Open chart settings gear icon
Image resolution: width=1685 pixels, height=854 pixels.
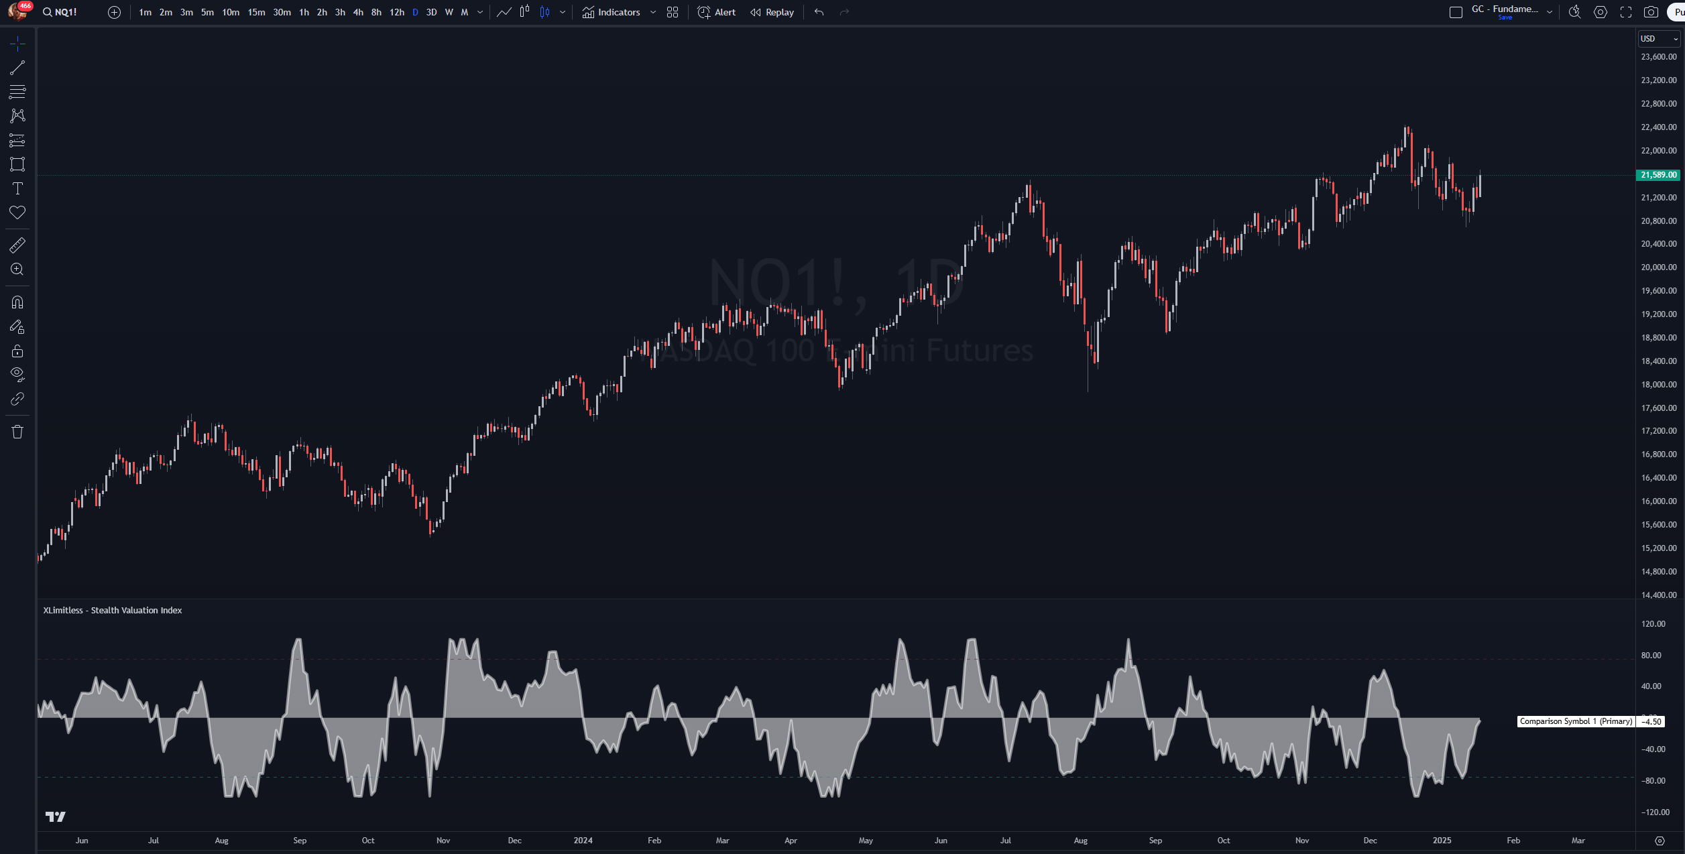tap(1601, 12)
